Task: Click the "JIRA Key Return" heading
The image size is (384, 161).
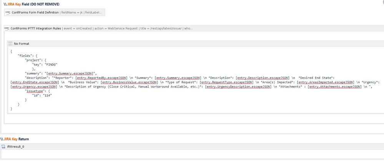Action: pos(15,139)
